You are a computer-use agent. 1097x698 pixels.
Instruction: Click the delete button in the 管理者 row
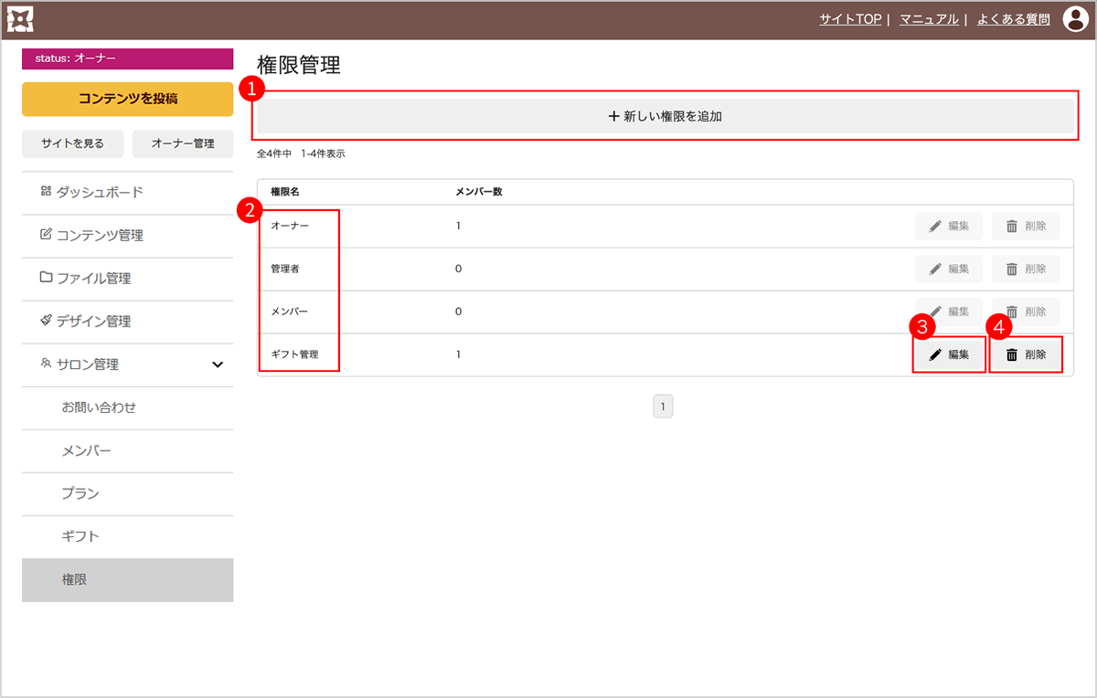(x=1026, y=269)
